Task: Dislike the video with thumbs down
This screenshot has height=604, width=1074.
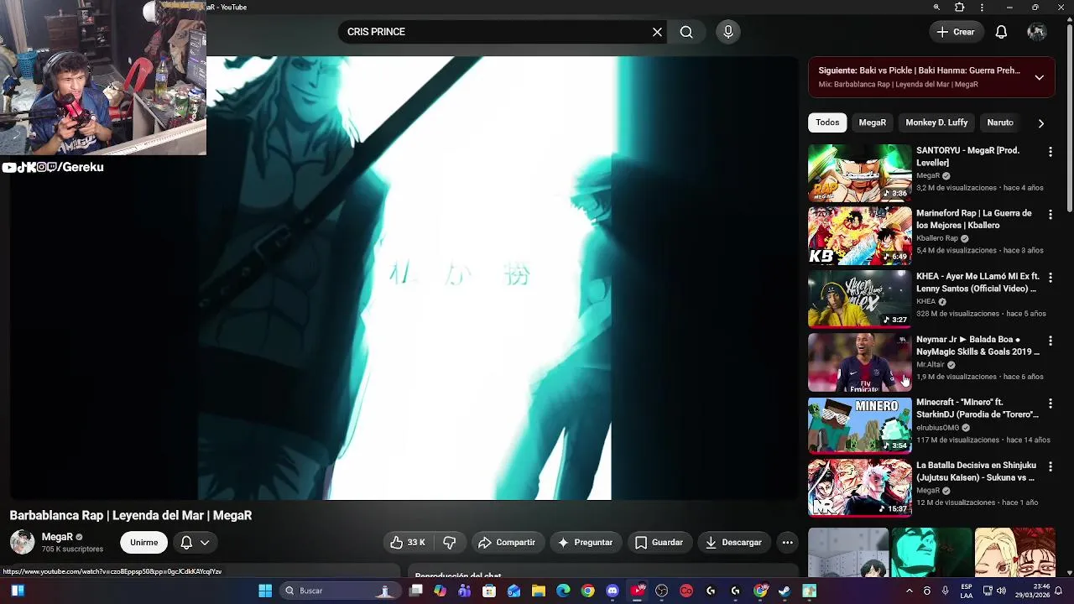Action: click(x=450, y=543)
